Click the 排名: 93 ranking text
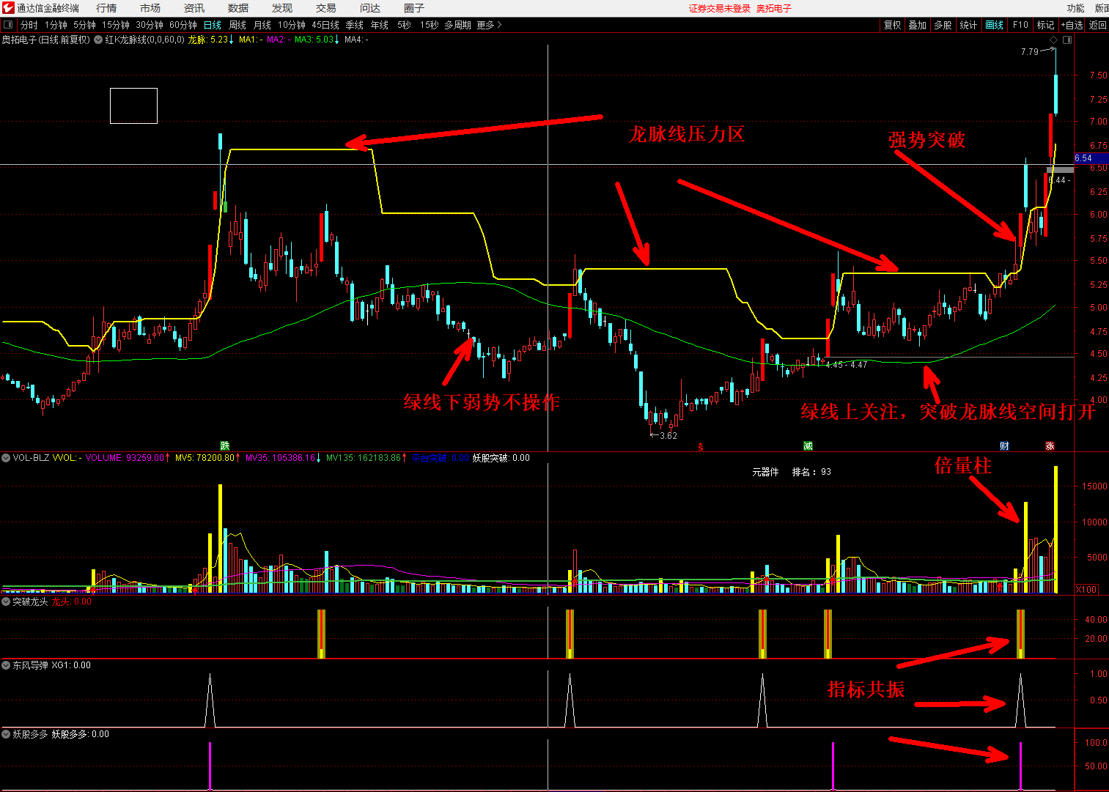This screenshot has height=792, width=1109. tap(811, 472)
